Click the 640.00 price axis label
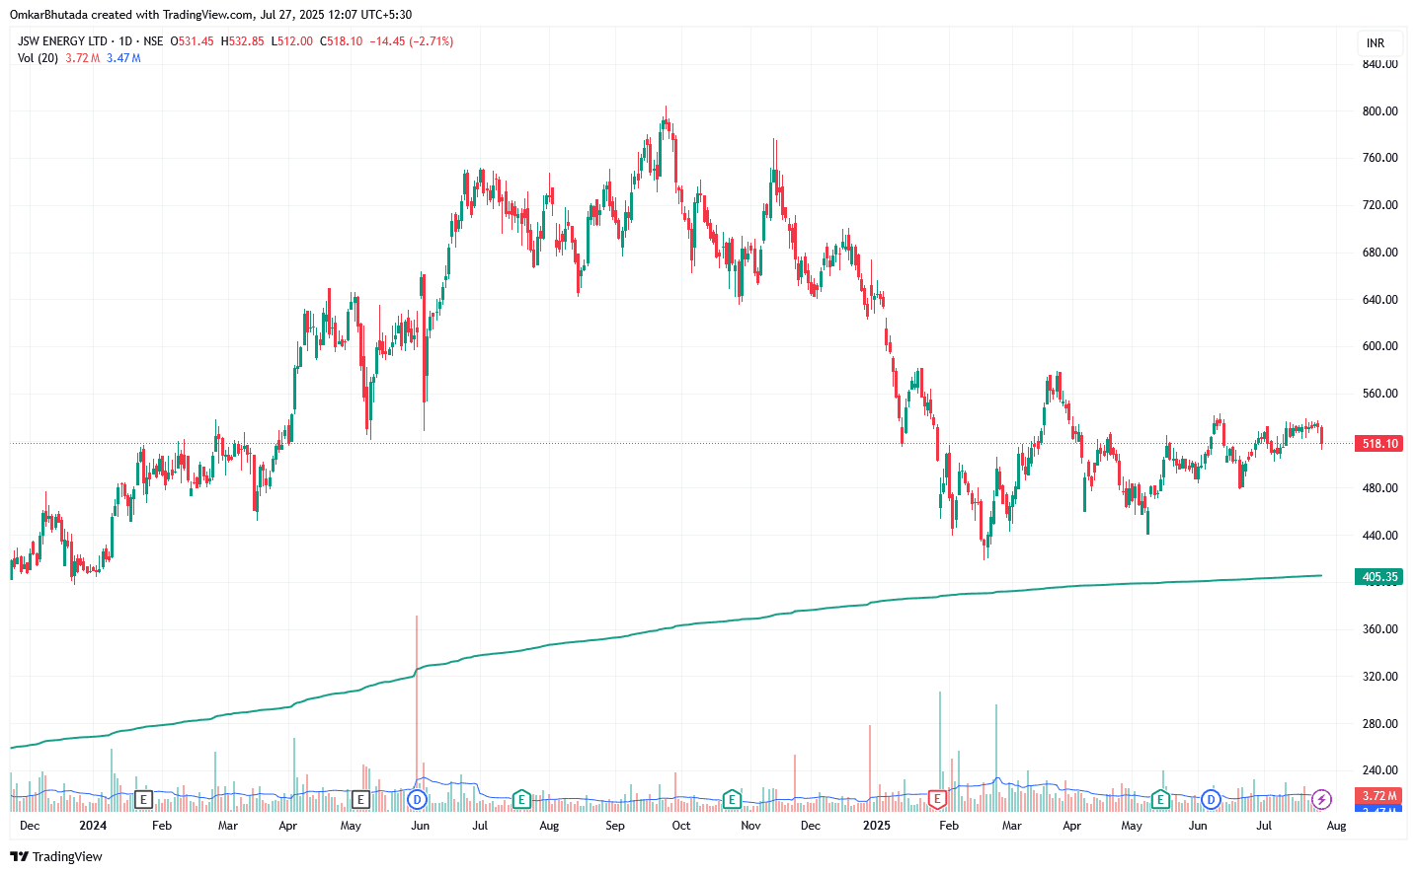Screen dimensions: 1417x874 [x=1379, y=300]
